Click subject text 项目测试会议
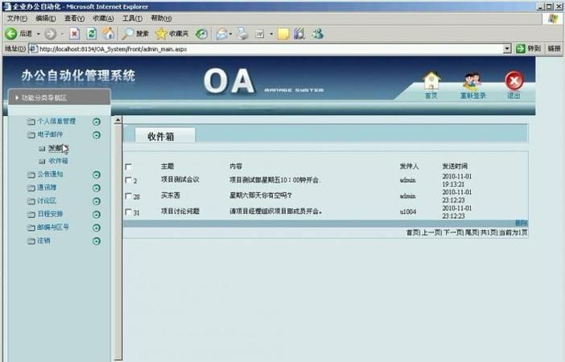 pos(179,179)
